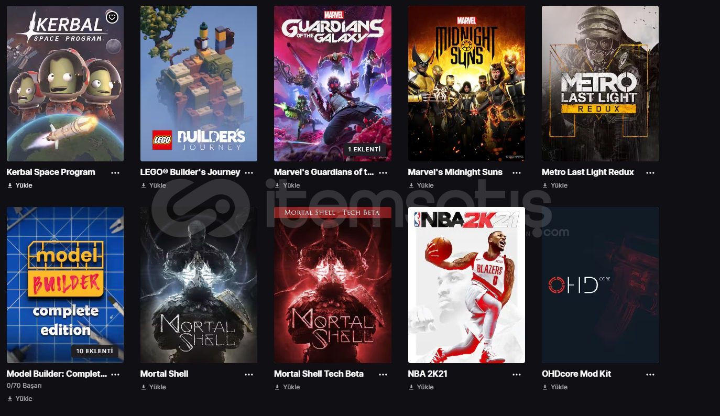Expand options menu for Mortal Shell Tech Beta
The height and width of the screenshot is (416, 720).
pos(383,374)
